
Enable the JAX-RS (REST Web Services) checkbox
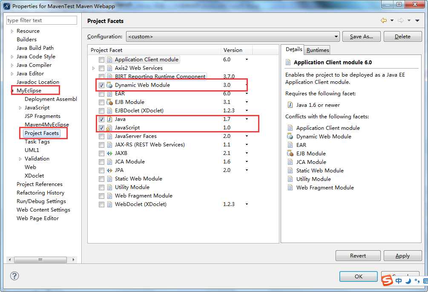tap(101, 145)
